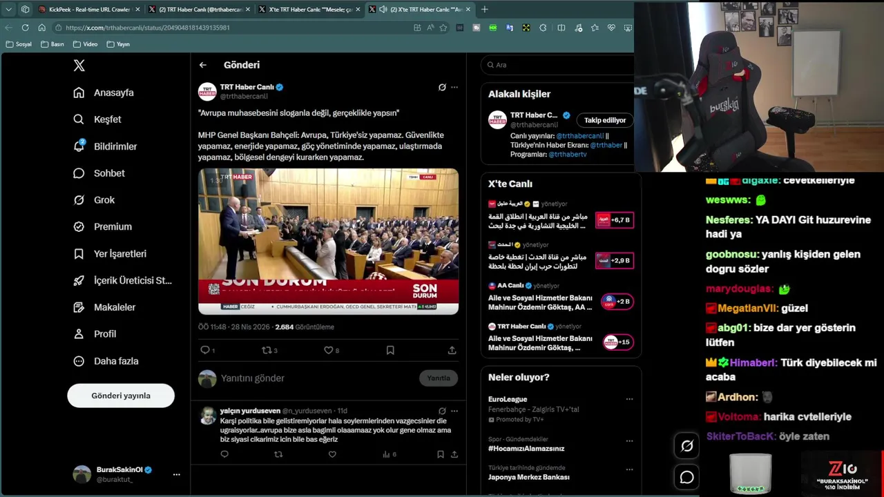Open account menu dots beside BurakSakinOl
884x497 pixels.
(x=176, y=474)
